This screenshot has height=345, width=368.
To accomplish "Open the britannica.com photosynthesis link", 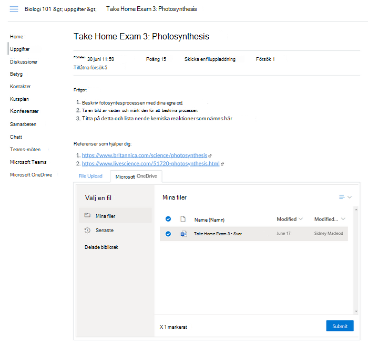I will pyautogui.click(x=145, y=155).
